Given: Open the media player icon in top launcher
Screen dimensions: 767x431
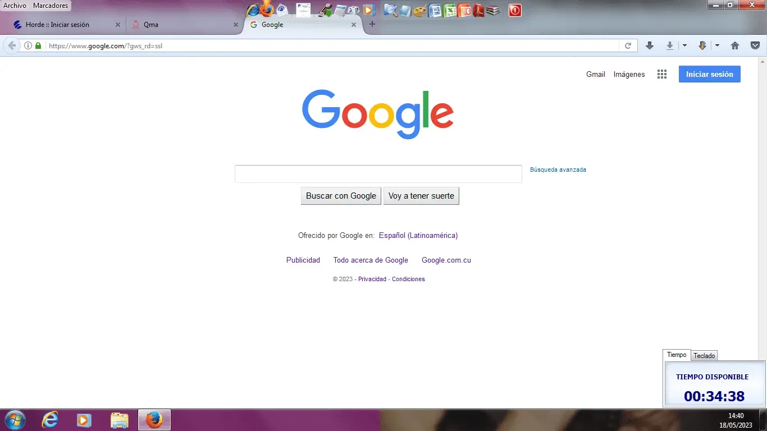Looking at the screenshot, I should [368, 10].
